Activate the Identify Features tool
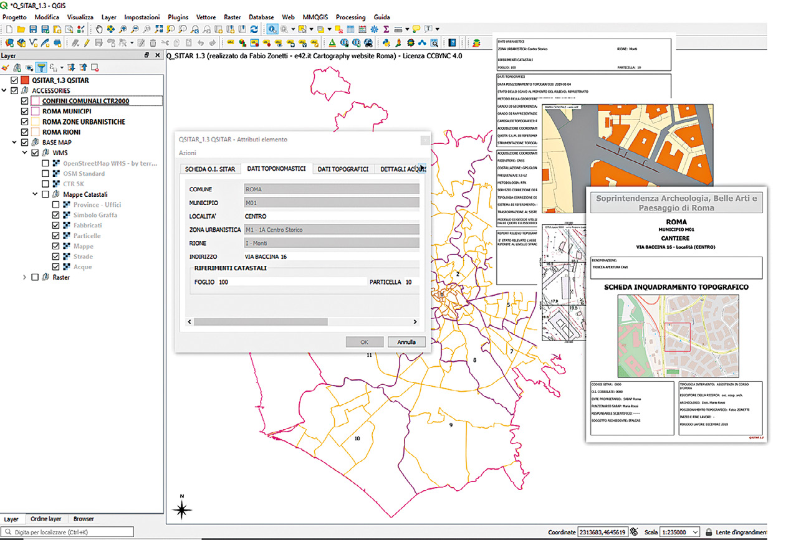Screen dimensions: 811x540 click(x=272, y=29)
